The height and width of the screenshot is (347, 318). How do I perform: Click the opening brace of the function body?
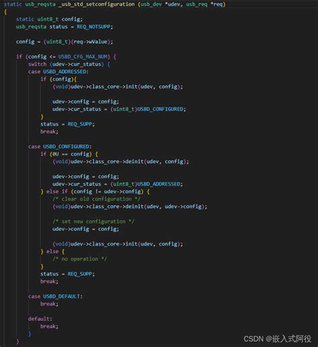click(5, 12)
